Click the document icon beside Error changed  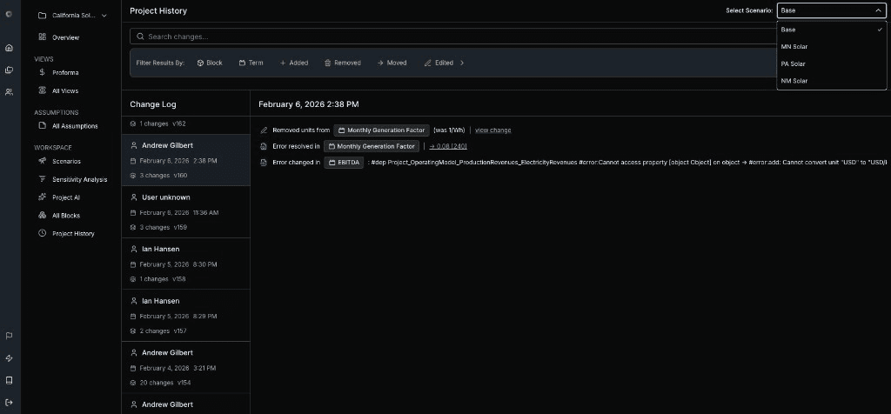(x=264, y=163)
